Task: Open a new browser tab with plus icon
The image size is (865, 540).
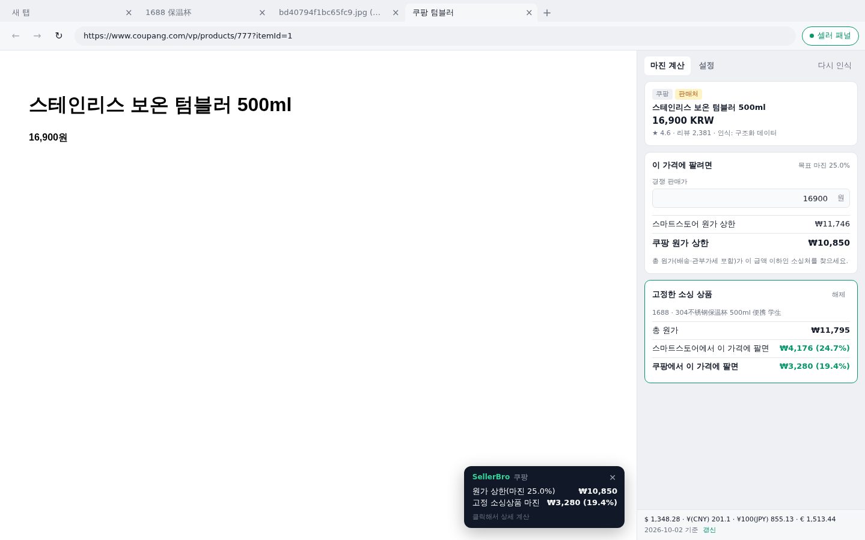Action: pyautogui.click(x=547, y=13)
